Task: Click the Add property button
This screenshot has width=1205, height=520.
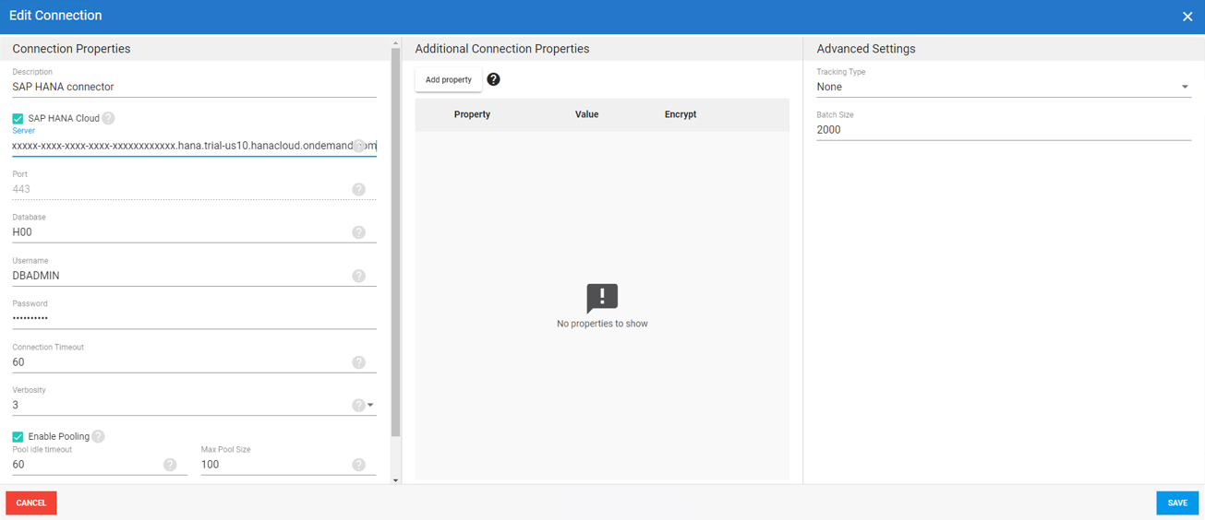Action: pos(449,80)
